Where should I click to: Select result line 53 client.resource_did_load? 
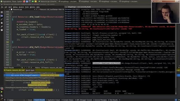[34, 83]
